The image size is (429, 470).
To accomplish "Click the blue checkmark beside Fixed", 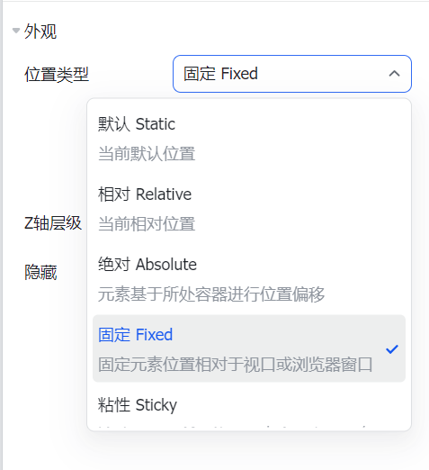I will pyautogui.click(x=392, y=349).
